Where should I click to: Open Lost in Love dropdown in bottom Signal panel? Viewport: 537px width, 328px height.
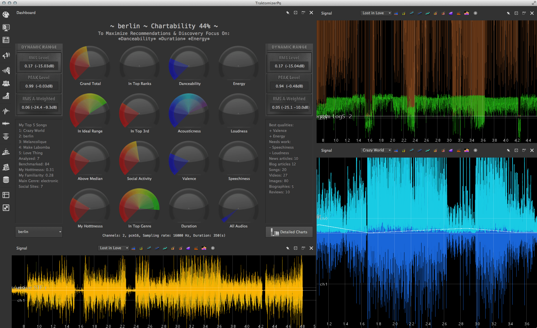pos(113,248)
